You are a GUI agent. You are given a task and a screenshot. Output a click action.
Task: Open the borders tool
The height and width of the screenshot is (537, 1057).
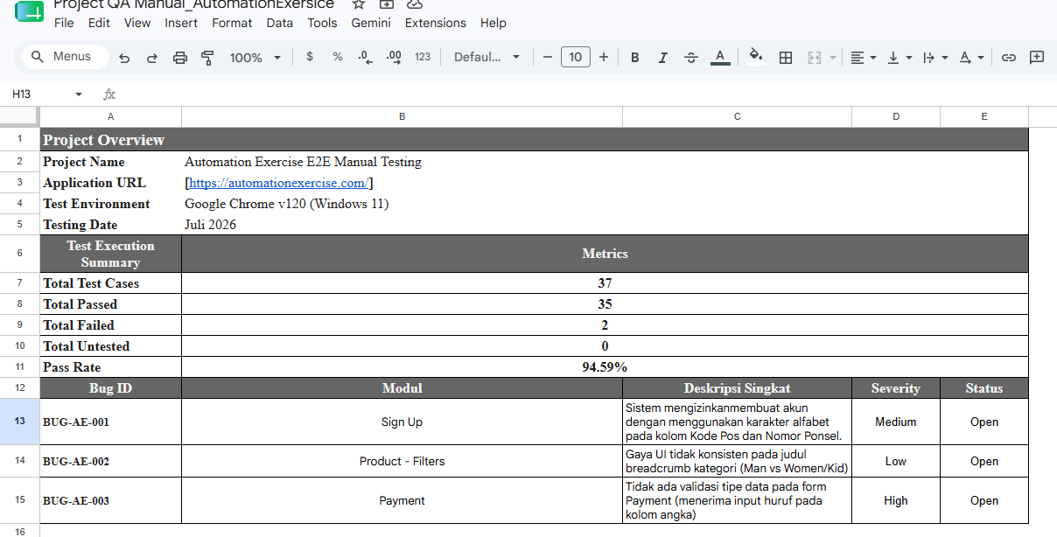(x=786, y=58)
